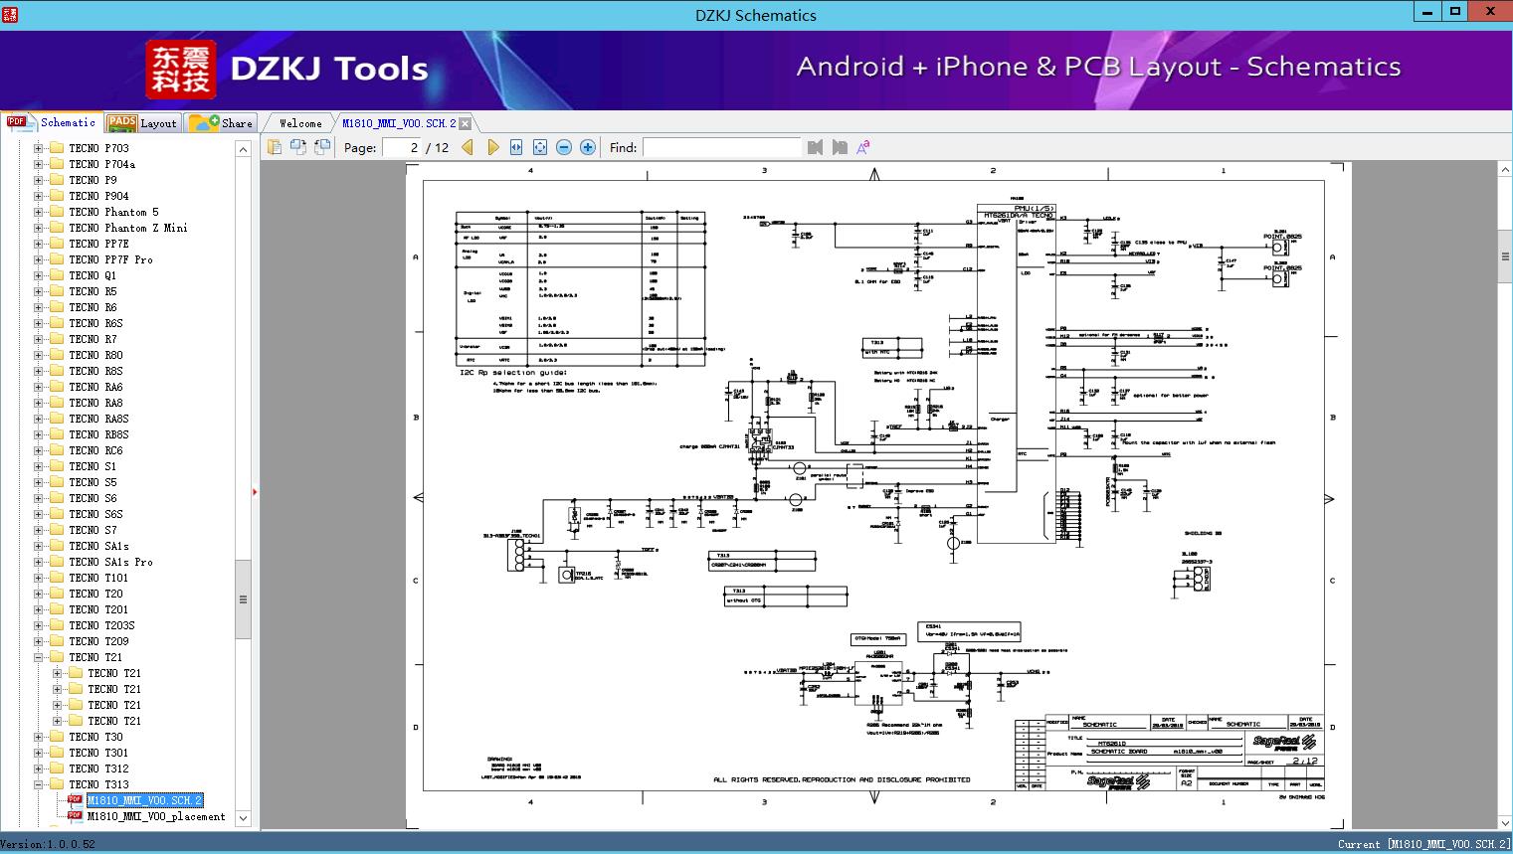Expand the TECNO T203S folder
The height and width of the screenshot is (854, 1513).
click(39, 625)
